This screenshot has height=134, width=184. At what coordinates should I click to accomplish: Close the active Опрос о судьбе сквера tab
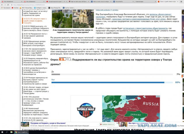click(x=178, y=2)
